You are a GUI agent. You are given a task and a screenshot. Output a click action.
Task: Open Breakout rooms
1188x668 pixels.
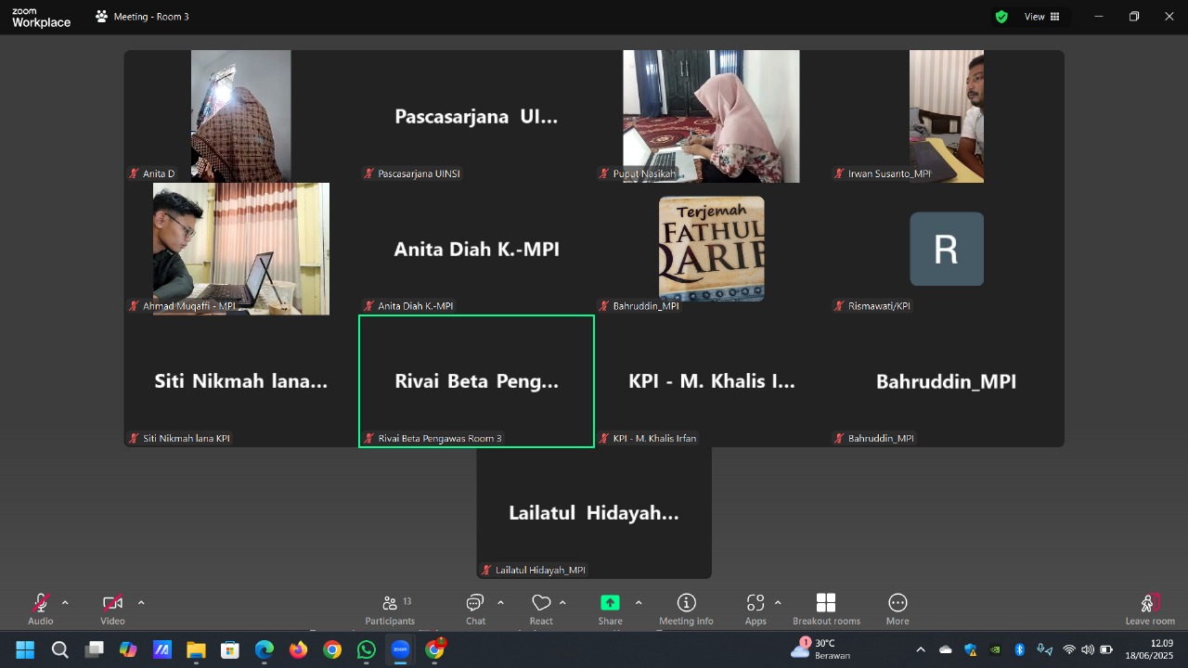point(825,609)
